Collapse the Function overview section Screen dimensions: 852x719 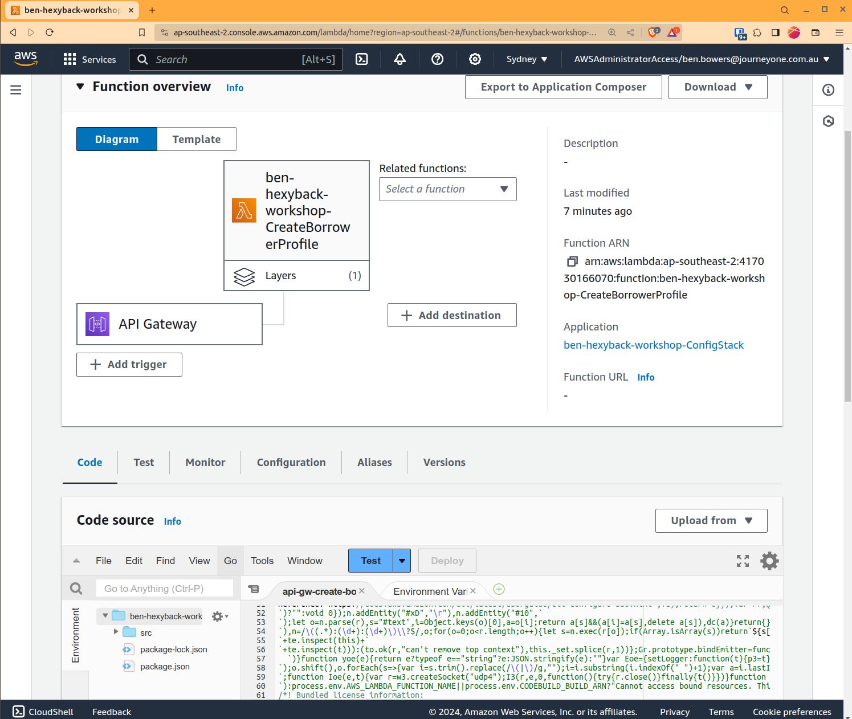pyautogui.click(x=80, y=87)
